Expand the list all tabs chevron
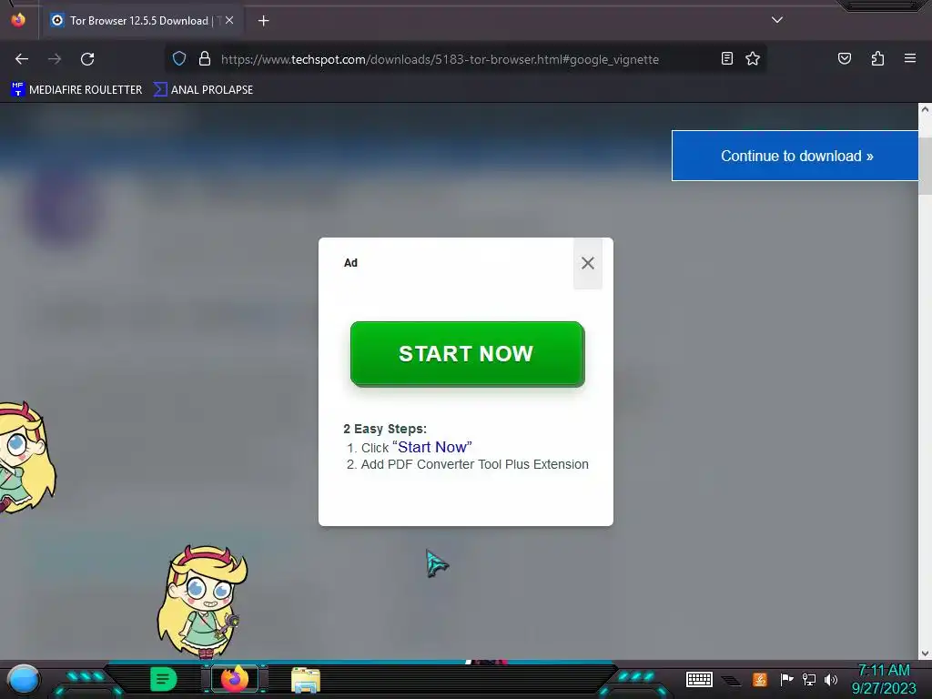932x699 pixels. point(777,20)
